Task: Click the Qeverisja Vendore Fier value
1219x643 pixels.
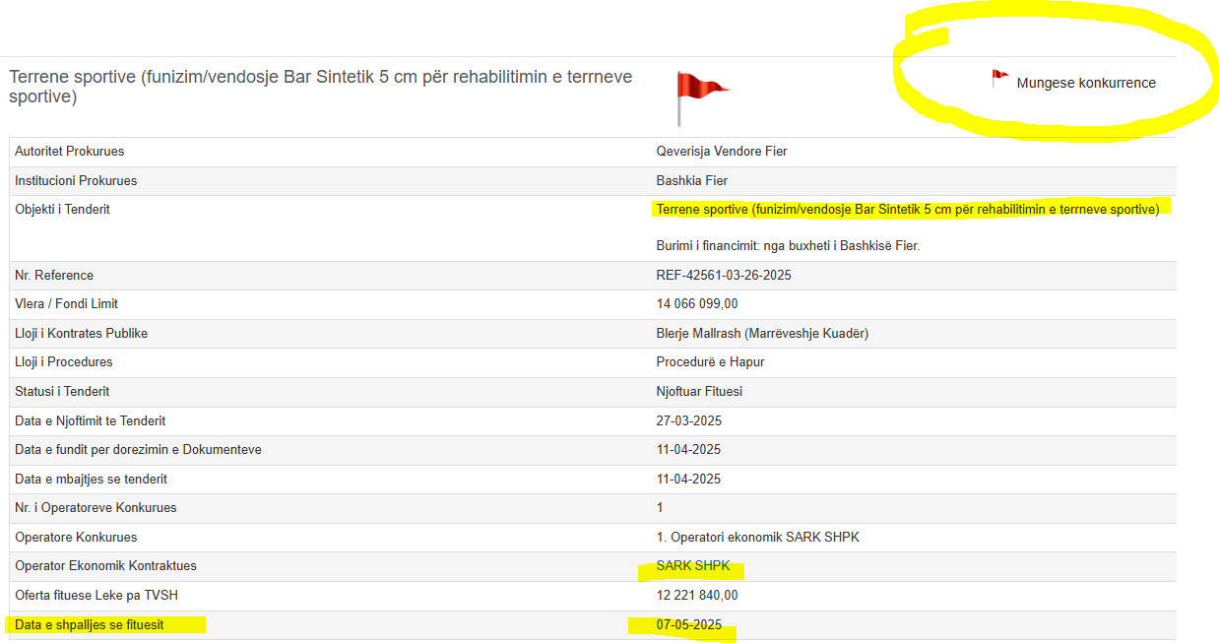Action: [x=722, y=152]
